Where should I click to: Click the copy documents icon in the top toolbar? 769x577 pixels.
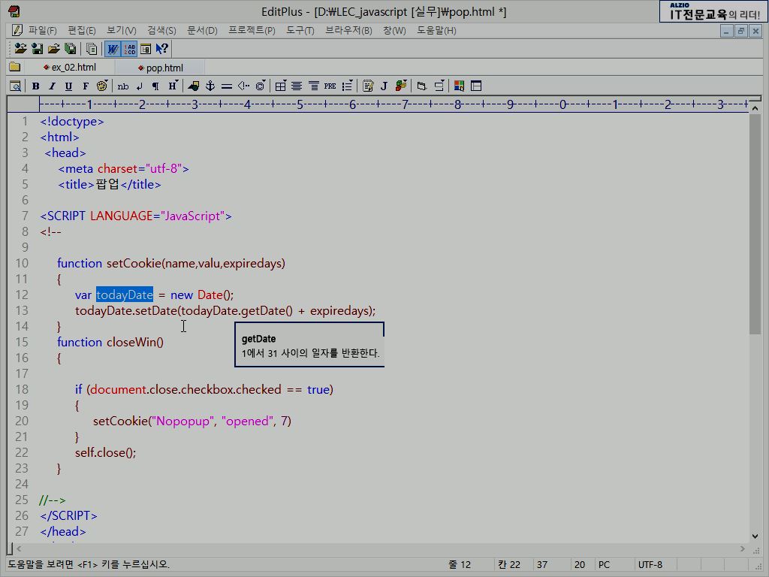point(92,49)
